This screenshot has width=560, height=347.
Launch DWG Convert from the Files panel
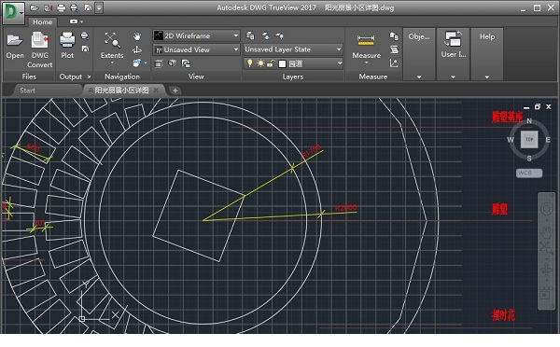coord(39,50)
